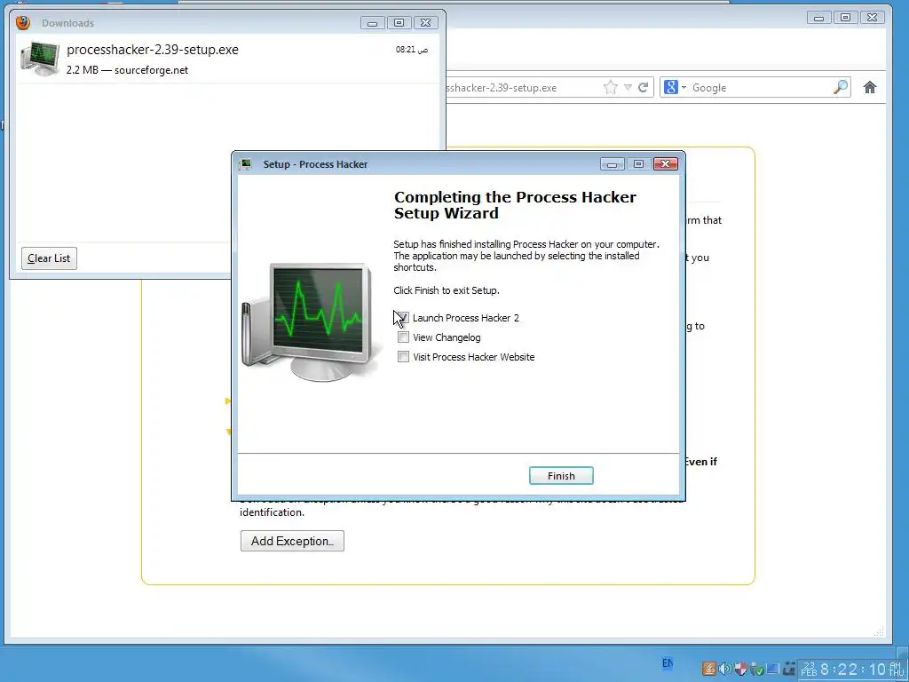Click the magnifying glass search icon
Image resolution: width=909 pixels, height=682 pixels.
coord(841,88)
